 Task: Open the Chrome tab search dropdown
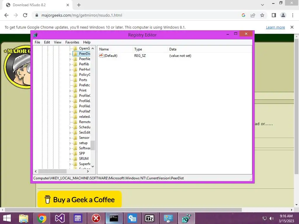[263, 5]
